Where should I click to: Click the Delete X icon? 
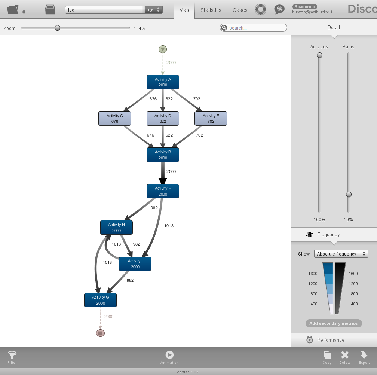345,355
